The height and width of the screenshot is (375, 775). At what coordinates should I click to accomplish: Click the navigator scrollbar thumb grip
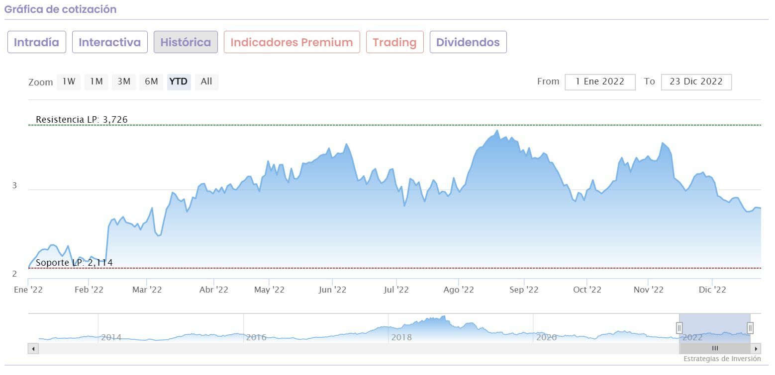(715, 349)
